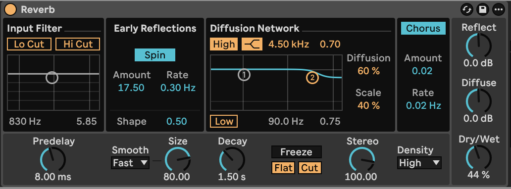Toggle the Hi Cut input filter
This screenshot has height=189, width=511.
[78, 44]
